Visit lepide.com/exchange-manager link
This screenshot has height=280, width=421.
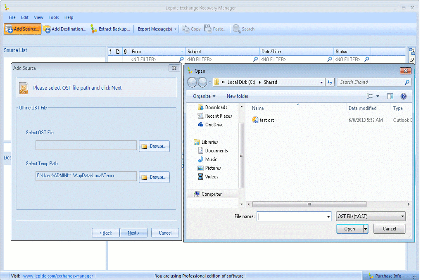point(58,276)
